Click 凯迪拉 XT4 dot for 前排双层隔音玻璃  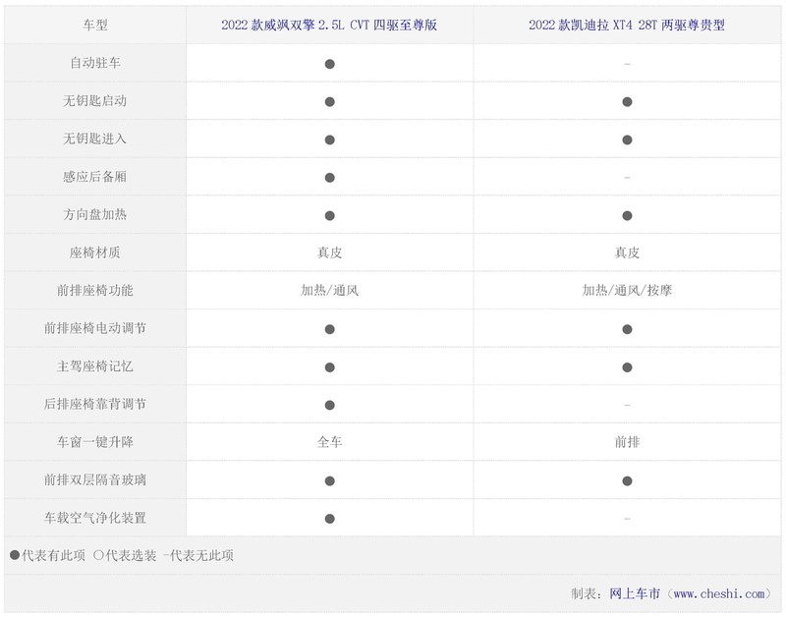pyautogui.click(x=627, y=481)
